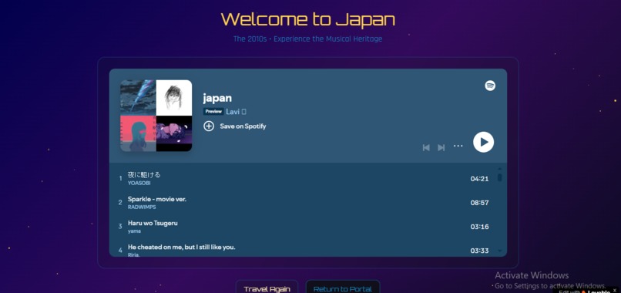Click the artist name RADWIMPS
The width and height of the screenshot is (621, 293).
142,207
